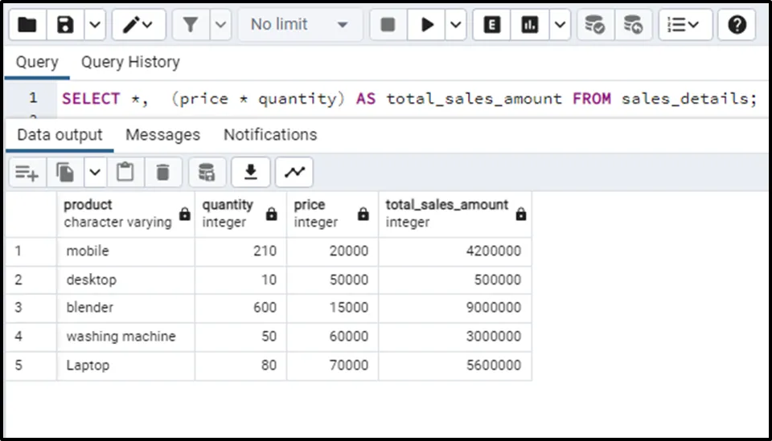Screen dimensions: 772x441
Task: Switch to the Query History tab
Action: pos(130,62)
